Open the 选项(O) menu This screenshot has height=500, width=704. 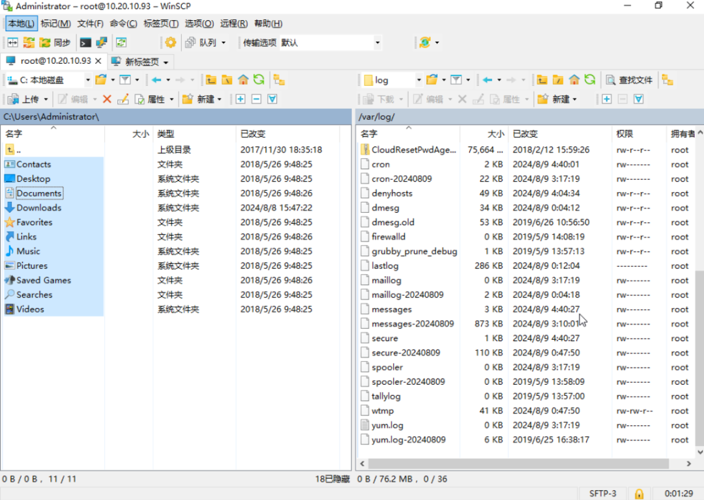[x=200, y=23]
